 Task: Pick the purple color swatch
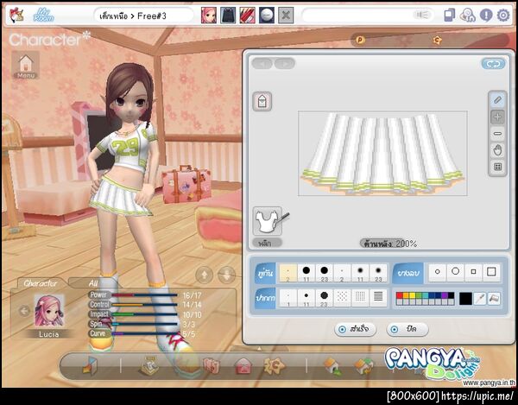[445, 295]
